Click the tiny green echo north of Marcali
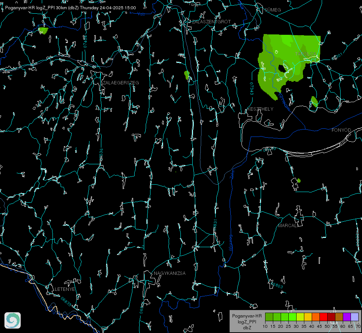 point(299,181)
